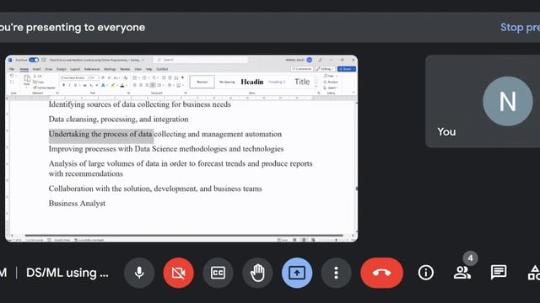The width and height of the screenshot is (540, 303).
Task: Apply the Normal style
Action: click(202, 82)
